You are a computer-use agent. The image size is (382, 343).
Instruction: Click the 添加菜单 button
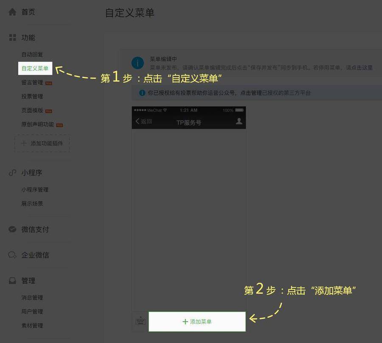(197, 321)
